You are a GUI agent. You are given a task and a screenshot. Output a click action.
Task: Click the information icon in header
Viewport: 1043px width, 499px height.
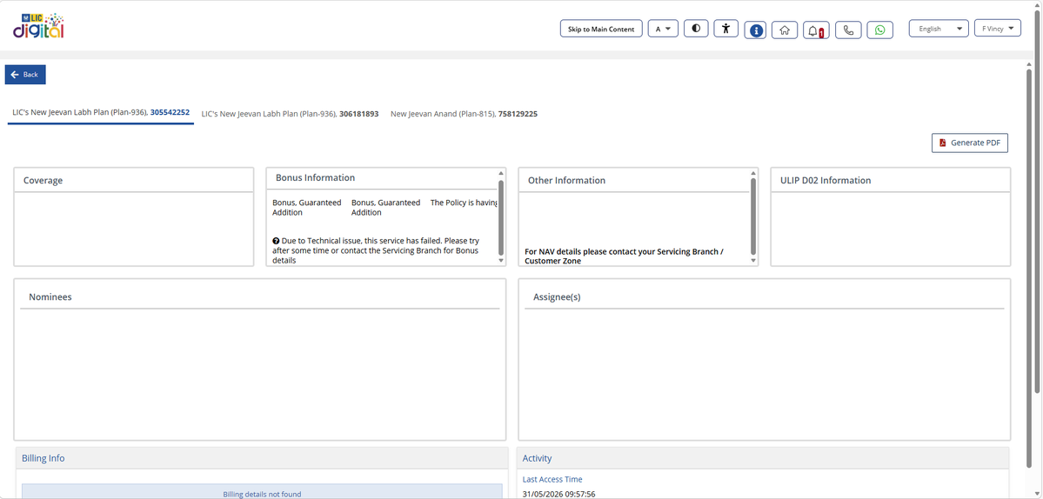(x=755, y=30)
